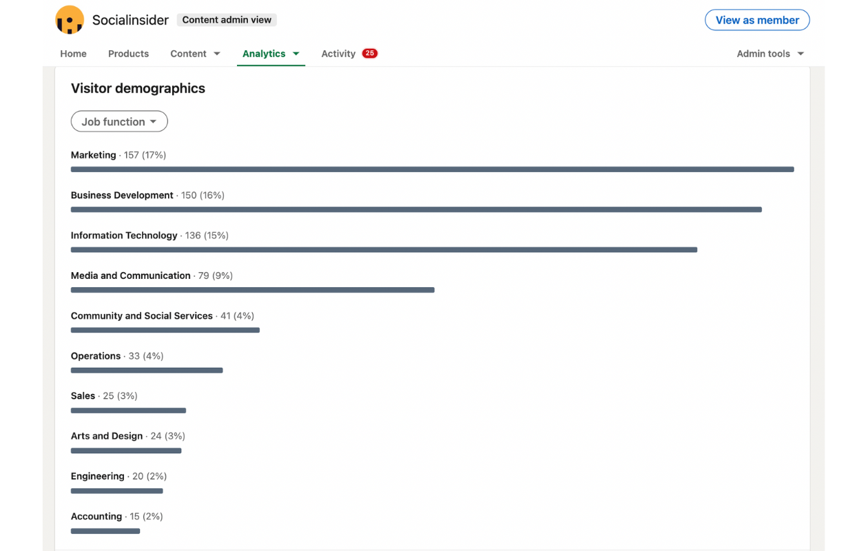Click the Information Technology · 136 (15%) label
This screenshot has width=868, height=551.
pyautogui.click(x=149, y=236)
